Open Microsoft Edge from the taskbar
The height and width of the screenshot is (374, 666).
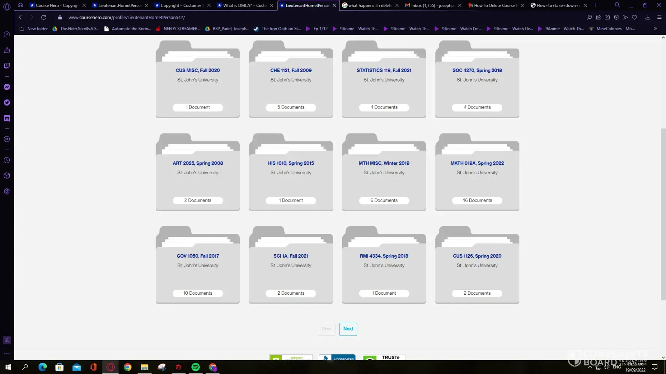point(43,367)
